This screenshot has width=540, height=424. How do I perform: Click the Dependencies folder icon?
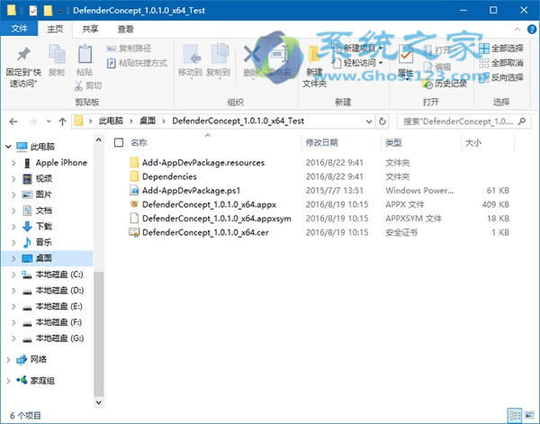[x=136, y=177]
